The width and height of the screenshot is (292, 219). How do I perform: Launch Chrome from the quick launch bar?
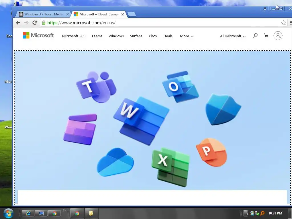tap(54, 213)
